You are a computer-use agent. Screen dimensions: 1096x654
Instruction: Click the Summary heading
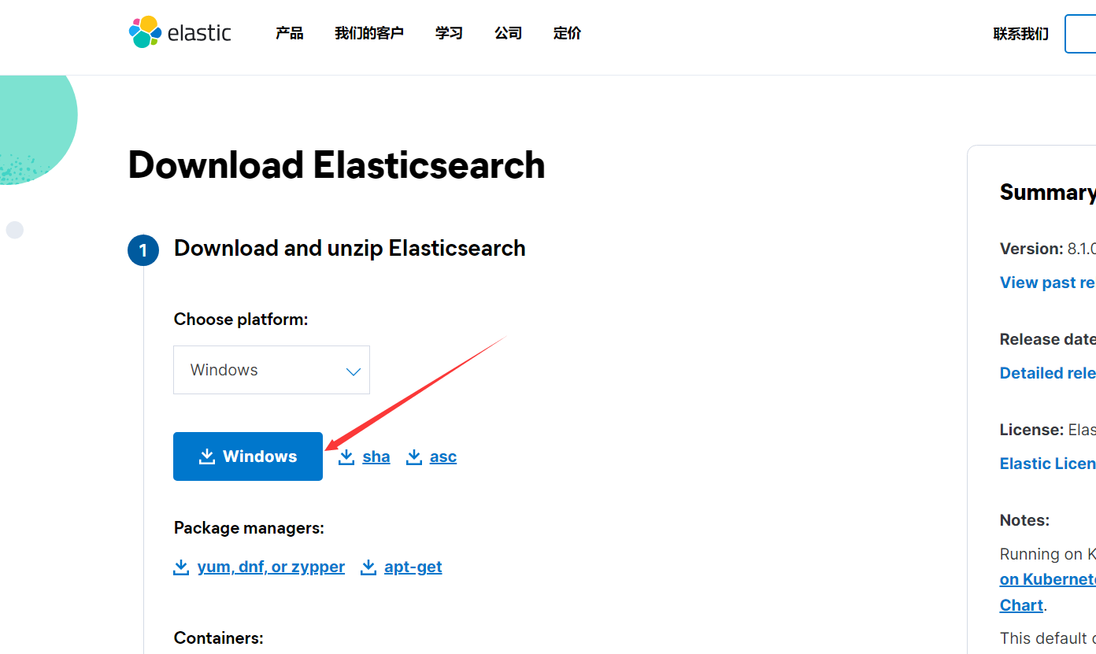(x=1047, y=193)
